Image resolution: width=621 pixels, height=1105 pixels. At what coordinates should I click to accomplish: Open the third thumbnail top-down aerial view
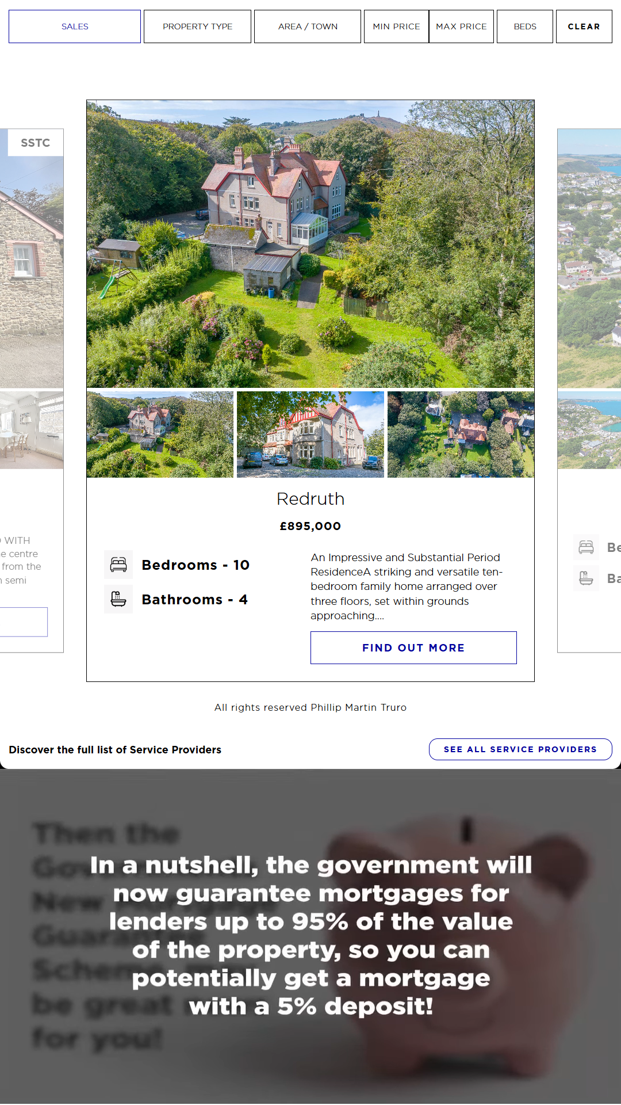(x=461, y=435)
